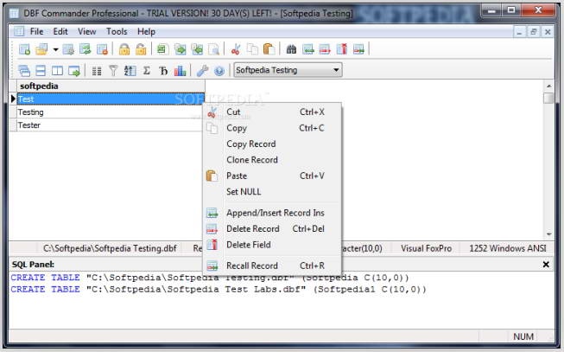Open the File menu

point(36,32)
